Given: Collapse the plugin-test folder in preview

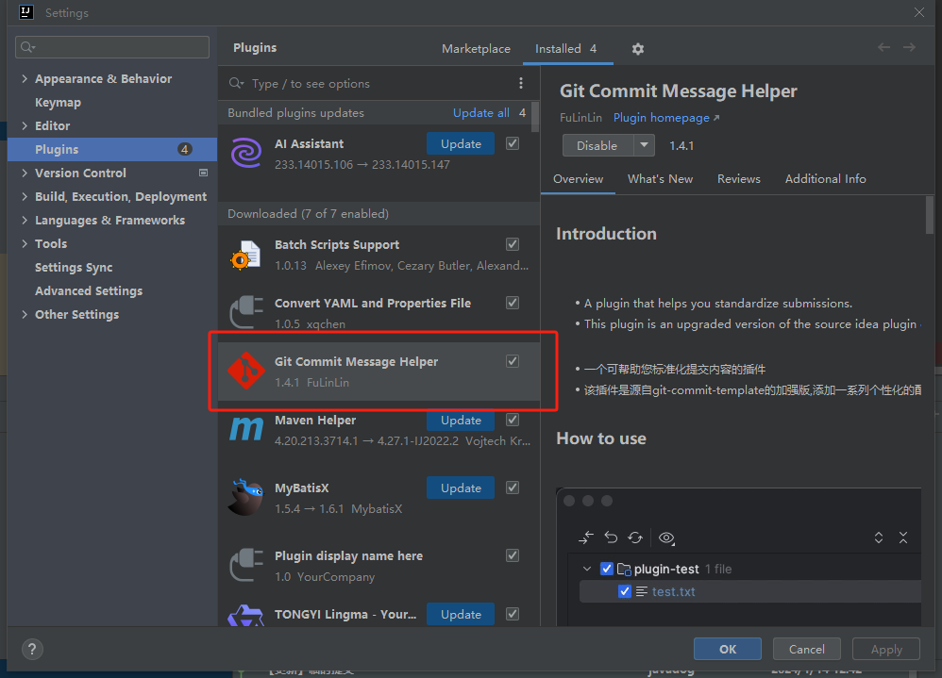Looking at the screenshot, I should tap(587, 569).
